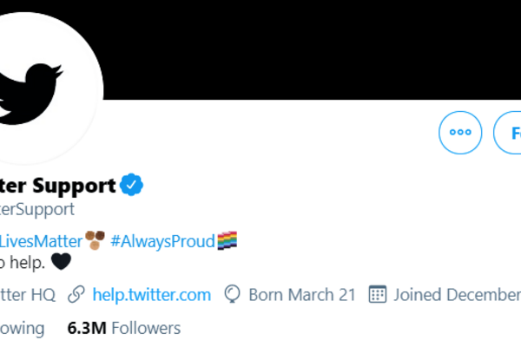The height and width of the screenshot is (347, 521).
Task: Click the Joined December date text
Action: point(456,295)
